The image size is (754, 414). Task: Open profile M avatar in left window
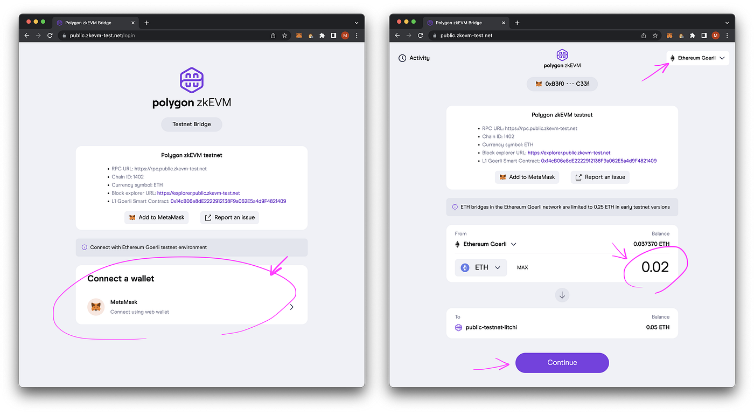(345, 36)
